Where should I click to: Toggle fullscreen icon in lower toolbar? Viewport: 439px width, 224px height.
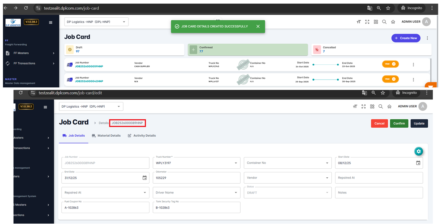[363, 107]
